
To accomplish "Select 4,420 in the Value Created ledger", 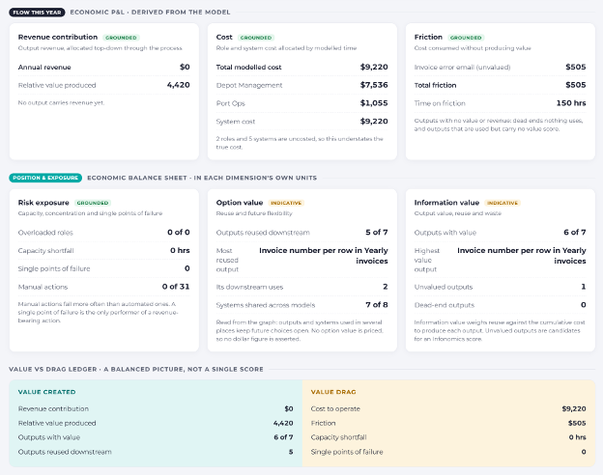I will pos(283,423).
